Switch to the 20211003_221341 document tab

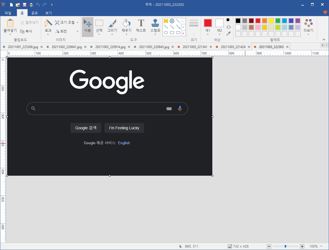point(195,47)
